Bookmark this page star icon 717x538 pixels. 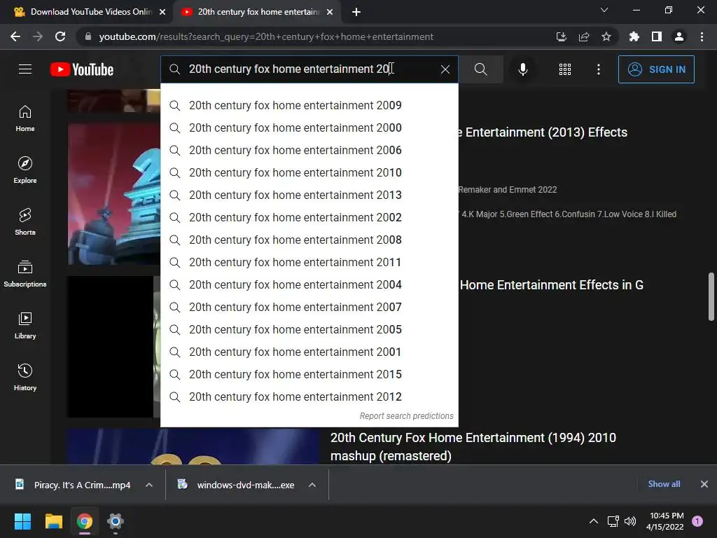coord(606,36)
